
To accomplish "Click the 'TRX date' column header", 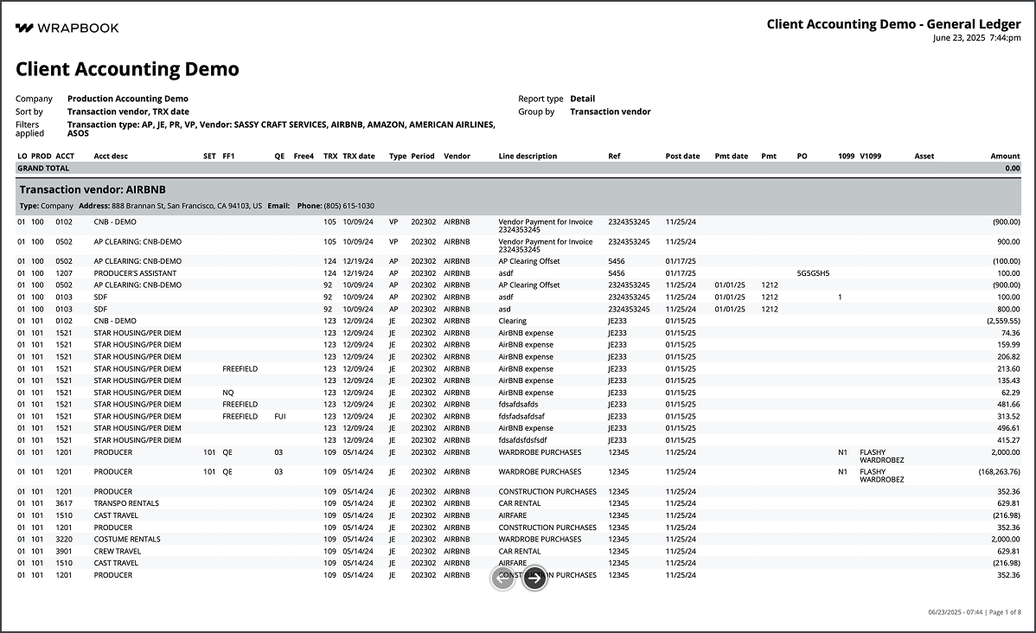I will (x=359, y=156).
